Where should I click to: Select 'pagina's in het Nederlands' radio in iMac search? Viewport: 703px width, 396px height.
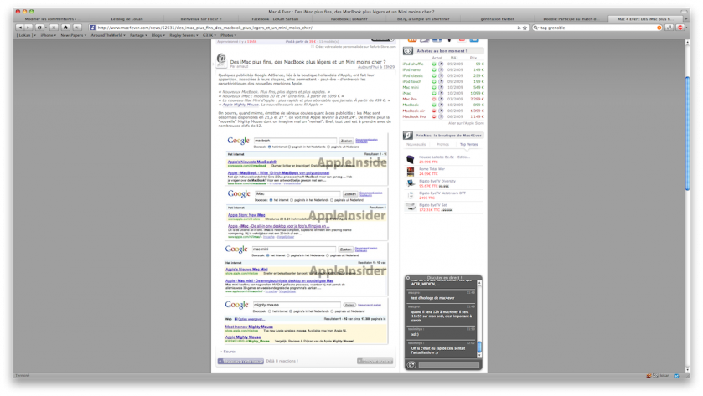[x=292, y=200]
